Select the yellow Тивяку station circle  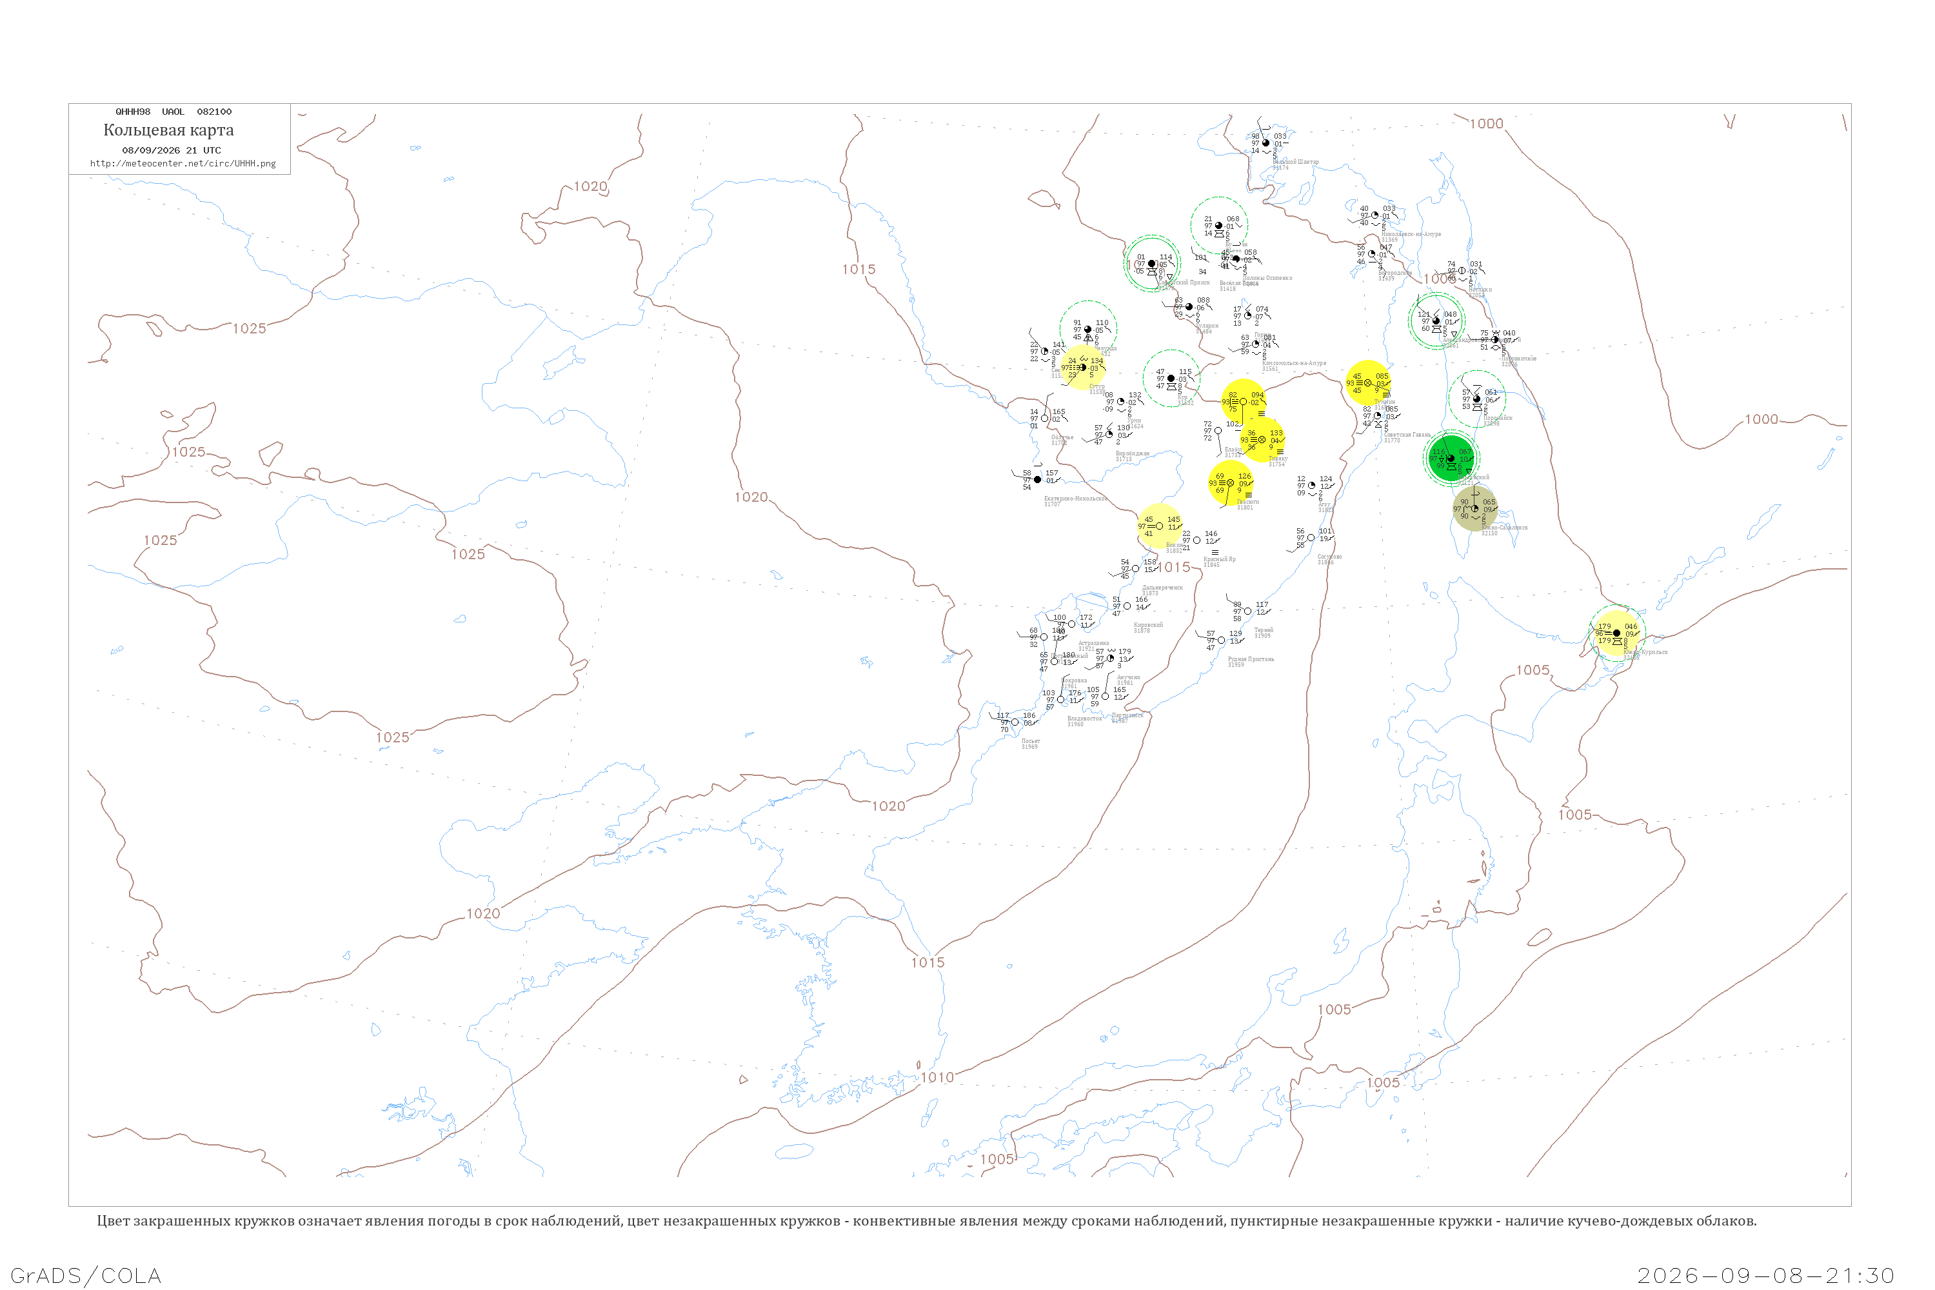(1262, 440)
